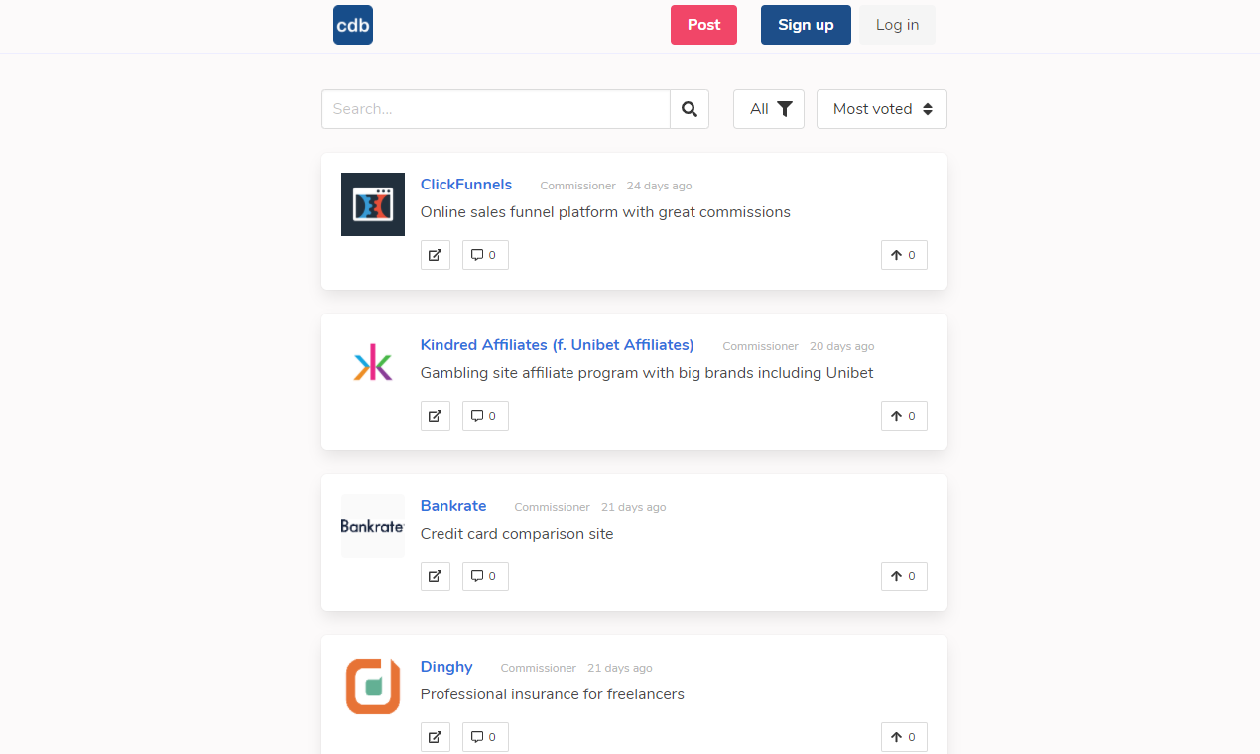The height and width of the screenshot is (754, 1260).
Task: Open the Sign up page
Action: click(805, 25)
